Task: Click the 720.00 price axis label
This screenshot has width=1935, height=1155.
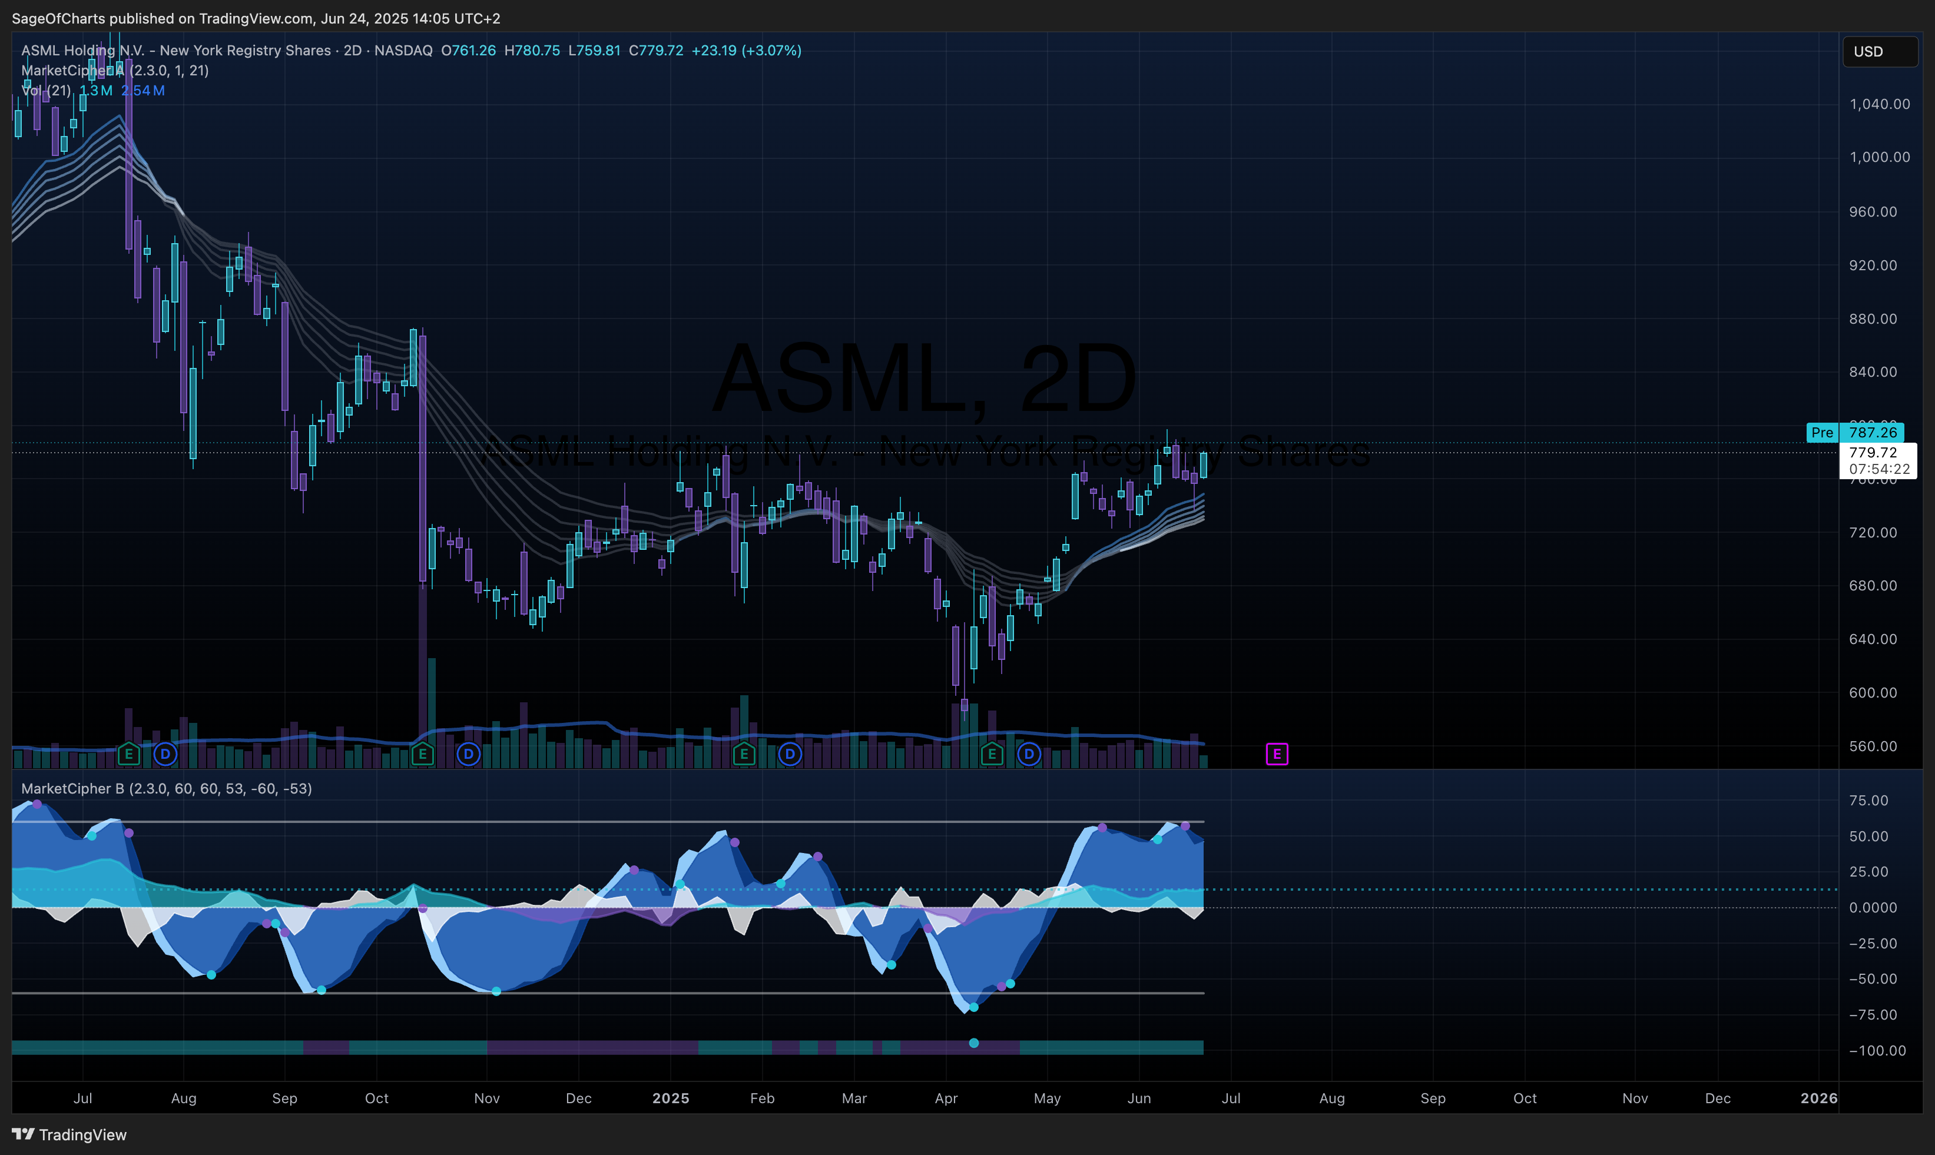Action: [1874, 532]
